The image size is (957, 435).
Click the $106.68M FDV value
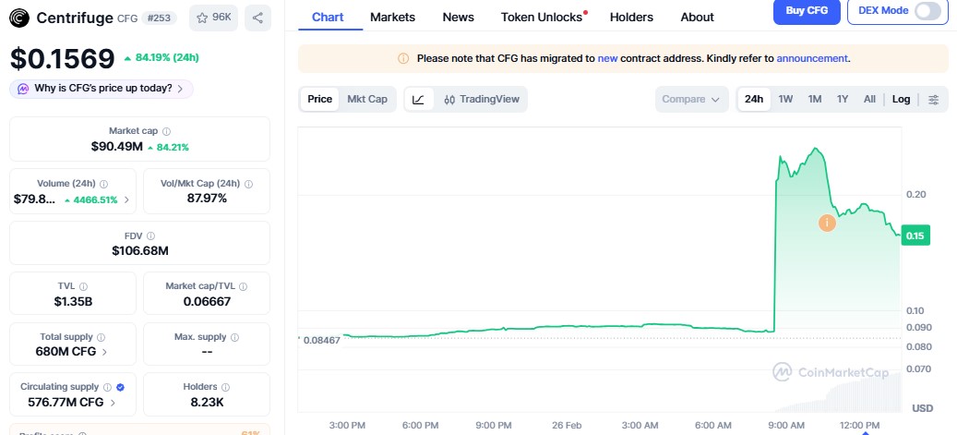tap(139, 250)
